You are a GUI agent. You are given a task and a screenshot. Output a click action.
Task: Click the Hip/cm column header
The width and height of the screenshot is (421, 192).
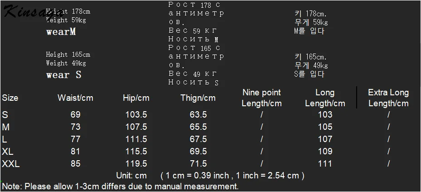click(136, 98)
